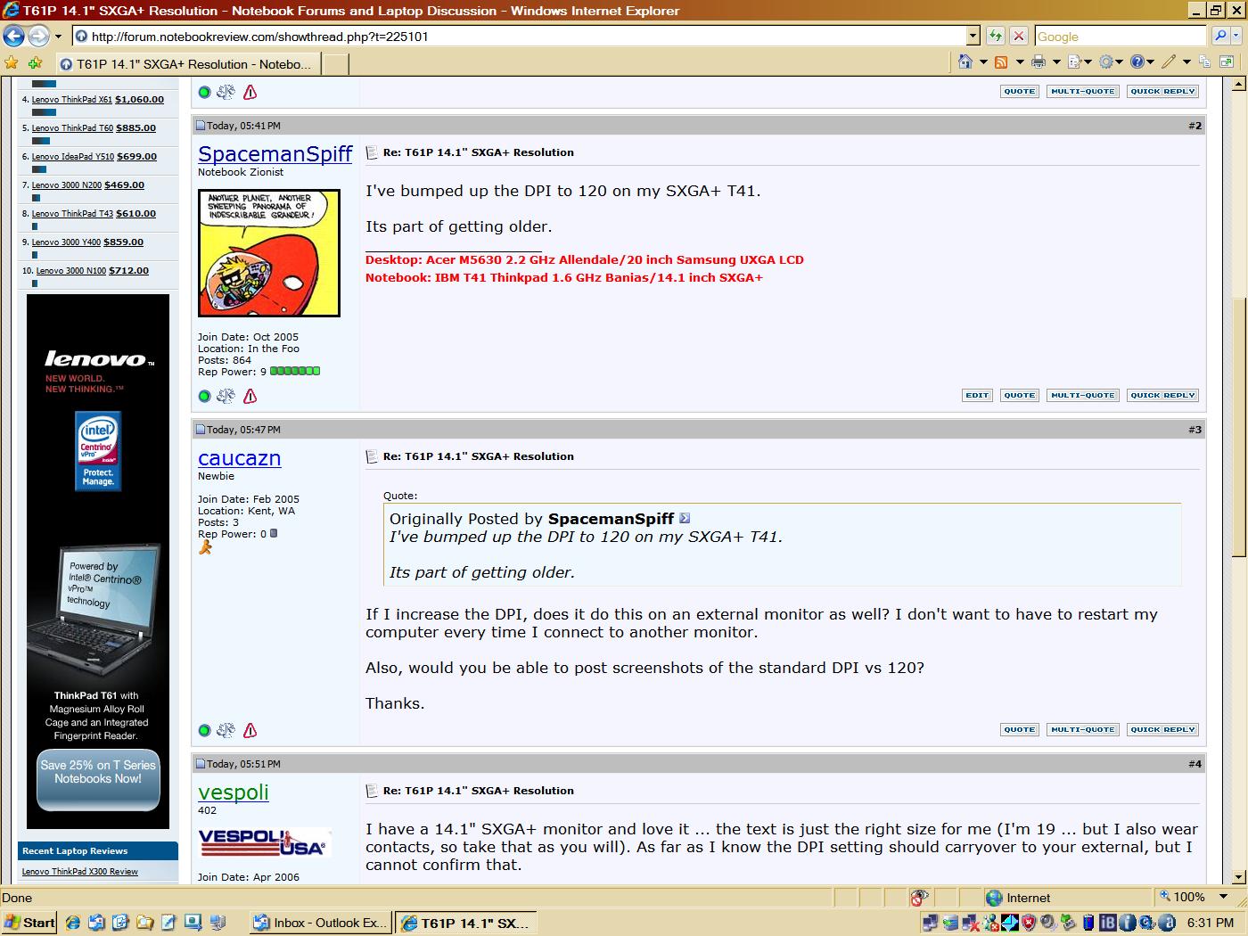
Task: Click EDIT button in SpacemanSpiff's post
Action: coord(977,396)
